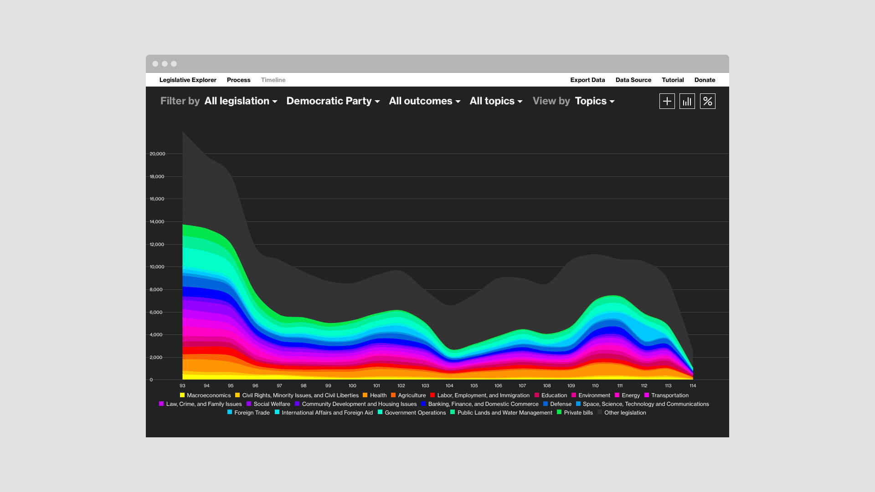The height and width of the screenshot is (492, 875).
Task: Open the All legislation dropdown
Action: click(241, 101)
